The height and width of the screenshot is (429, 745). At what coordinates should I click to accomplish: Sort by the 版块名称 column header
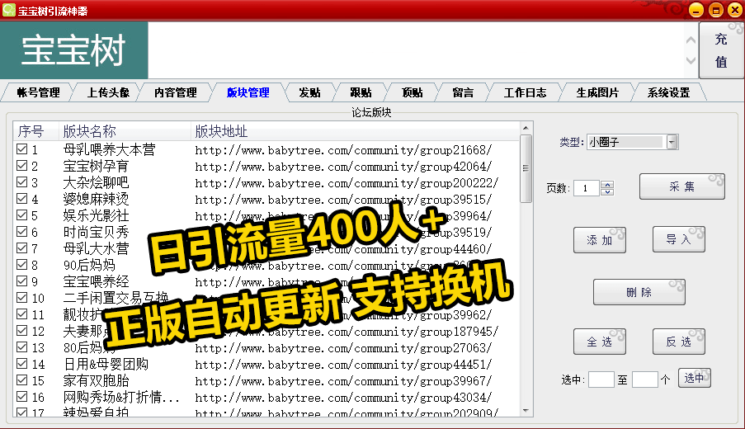[x=125, y=131]
